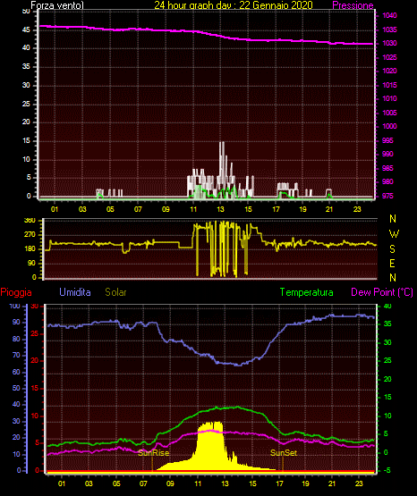Click the S compass direction label
Screen dimensions: 417x496
tap(392, 249)
